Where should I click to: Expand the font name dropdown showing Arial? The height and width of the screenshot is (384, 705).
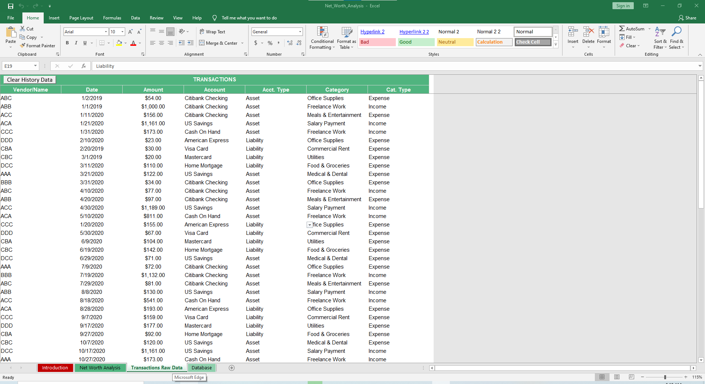coord(106,32)
